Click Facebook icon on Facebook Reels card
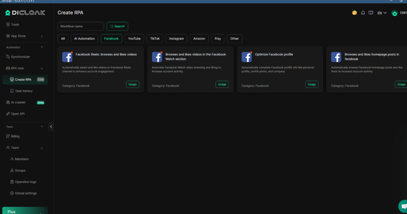The image size is (407, 214). (x=67, y=57)
